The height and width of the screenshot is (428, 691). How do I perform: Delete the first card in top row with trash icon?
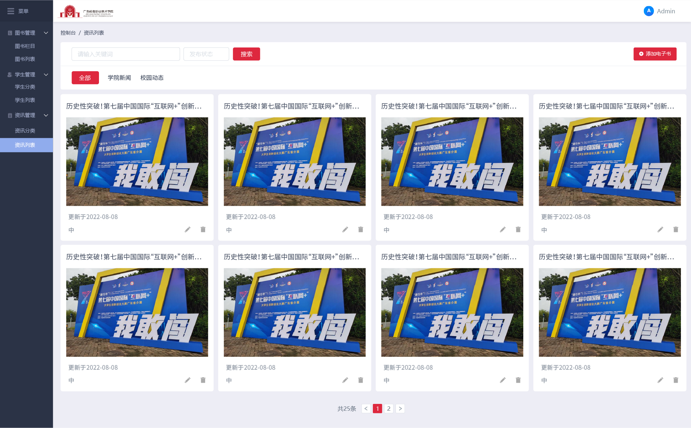coord(203,229)
